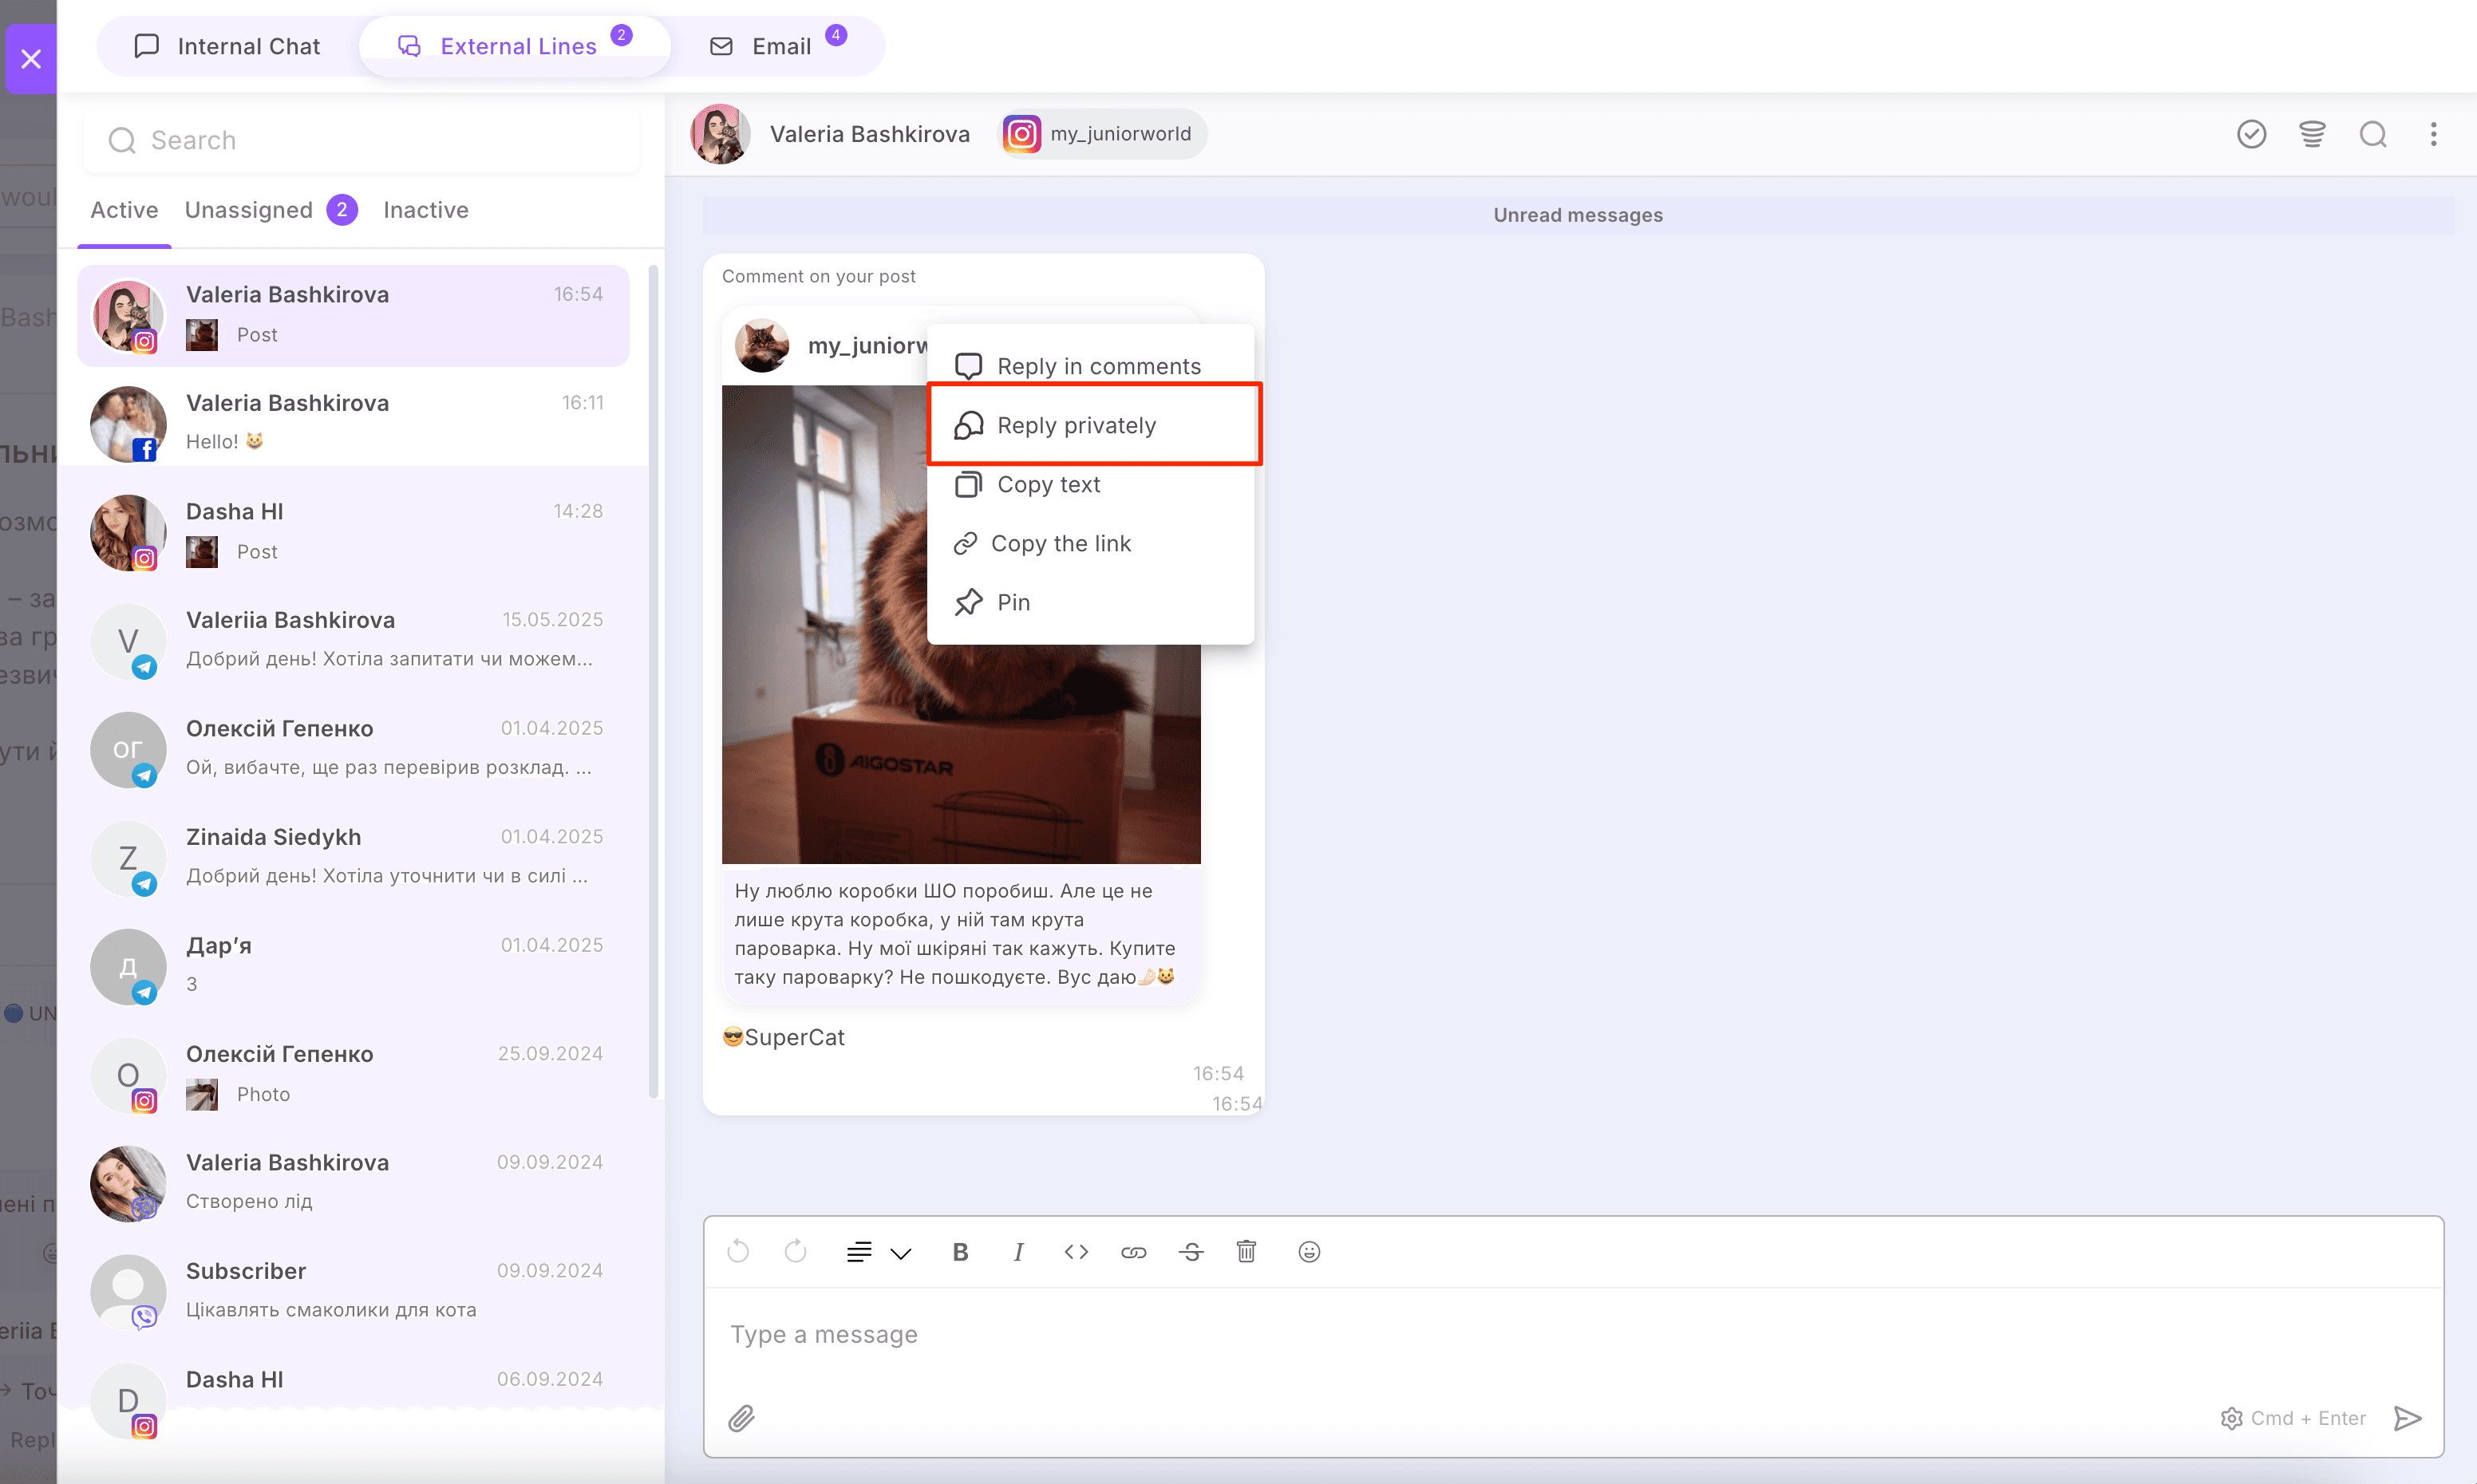
Task: Click the checkmark icon in chat header
Action: coord(2250,134)
